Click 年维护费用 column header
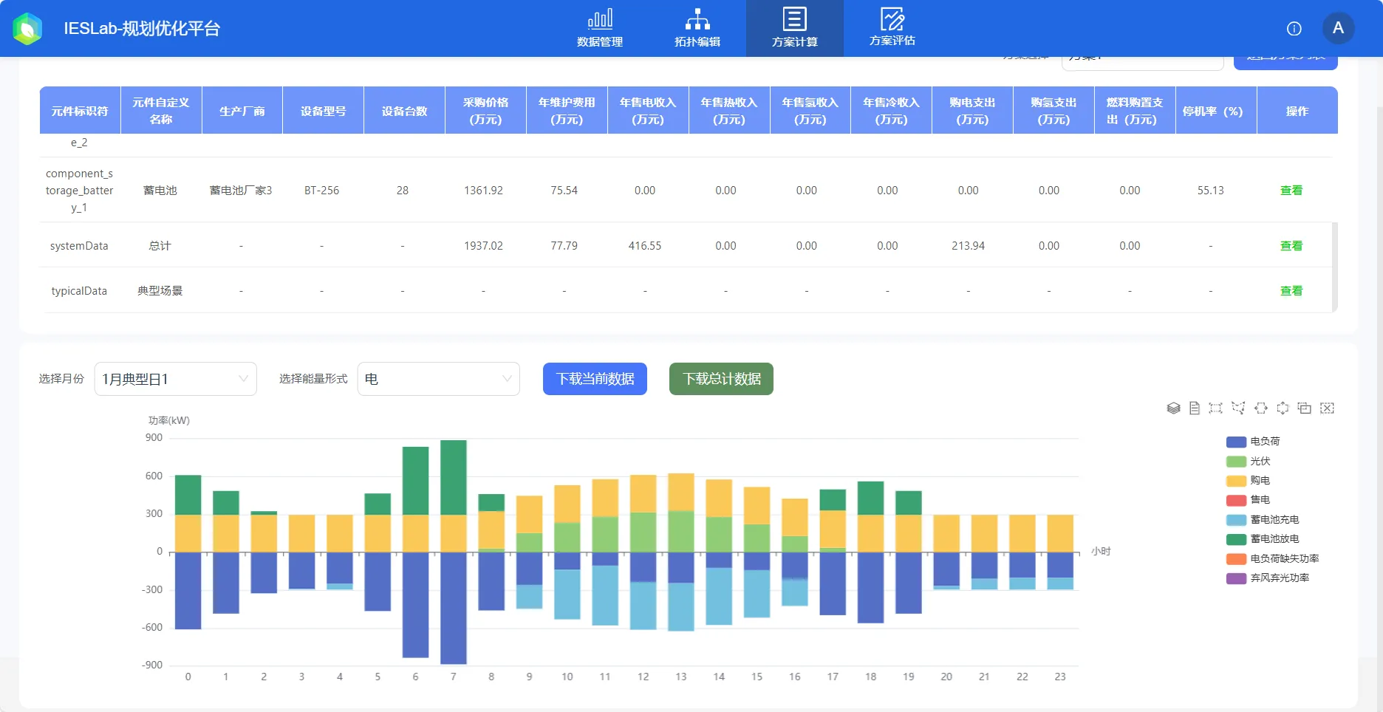 (x=567, y=111)
